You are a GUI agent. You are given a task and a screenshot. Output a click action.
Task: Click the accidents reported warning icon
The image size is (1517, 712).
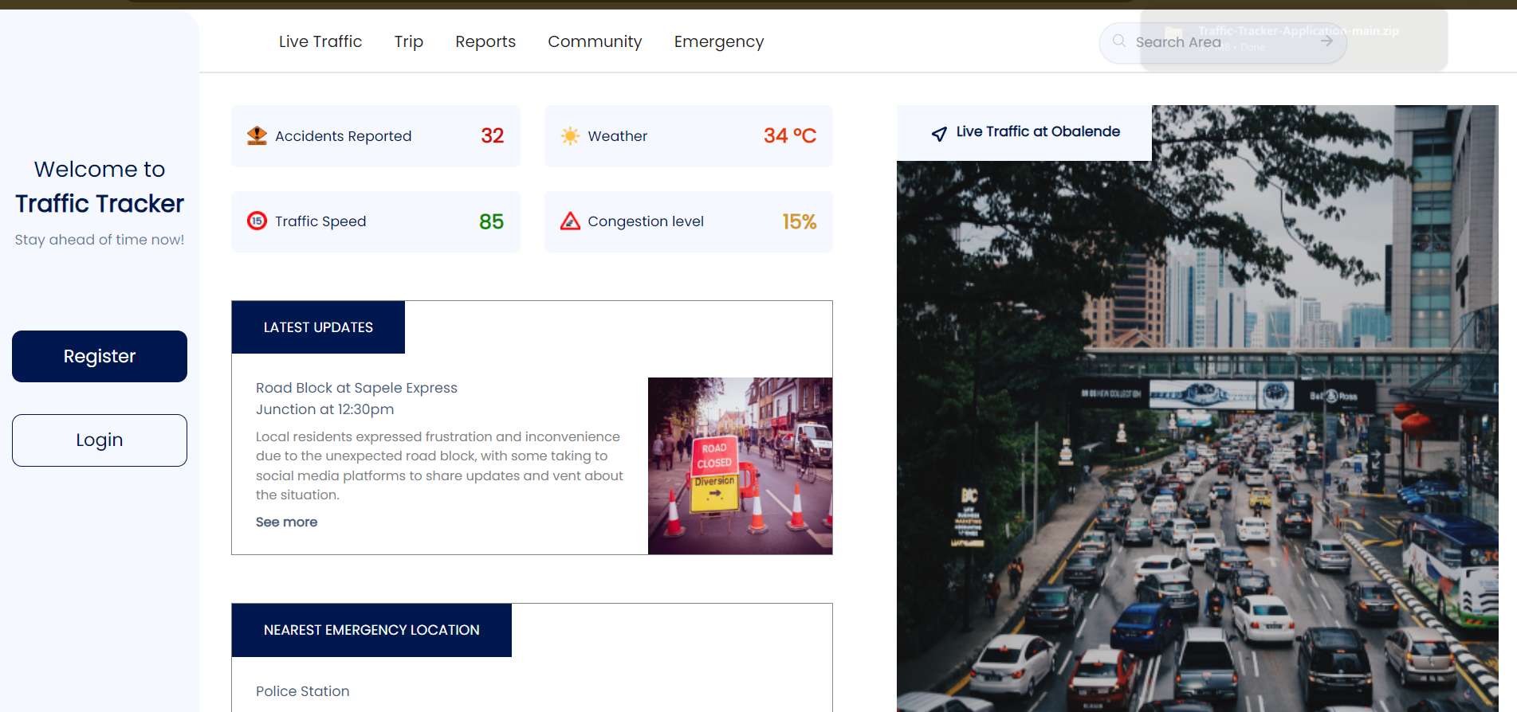click(257, 136)
